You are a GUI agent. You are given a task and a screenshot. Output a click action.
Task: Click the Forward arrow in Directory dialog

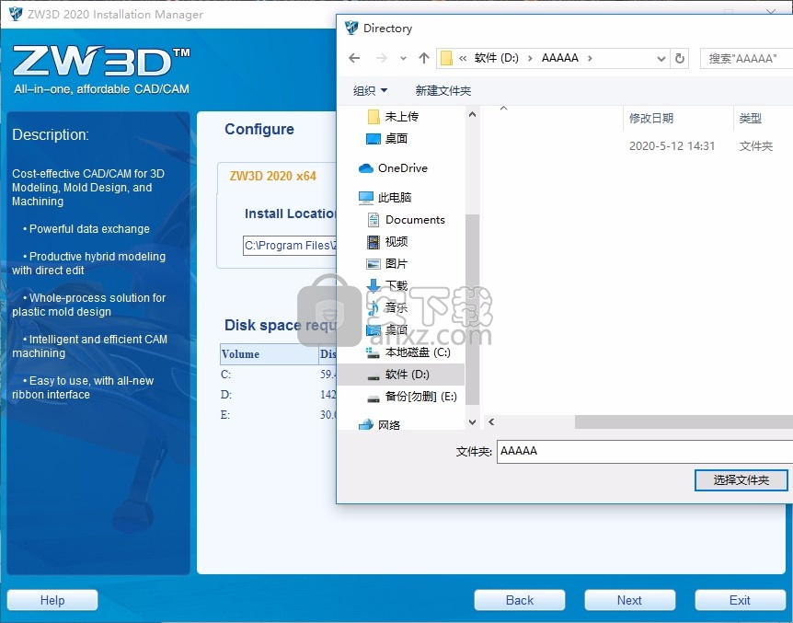(382, 58)
